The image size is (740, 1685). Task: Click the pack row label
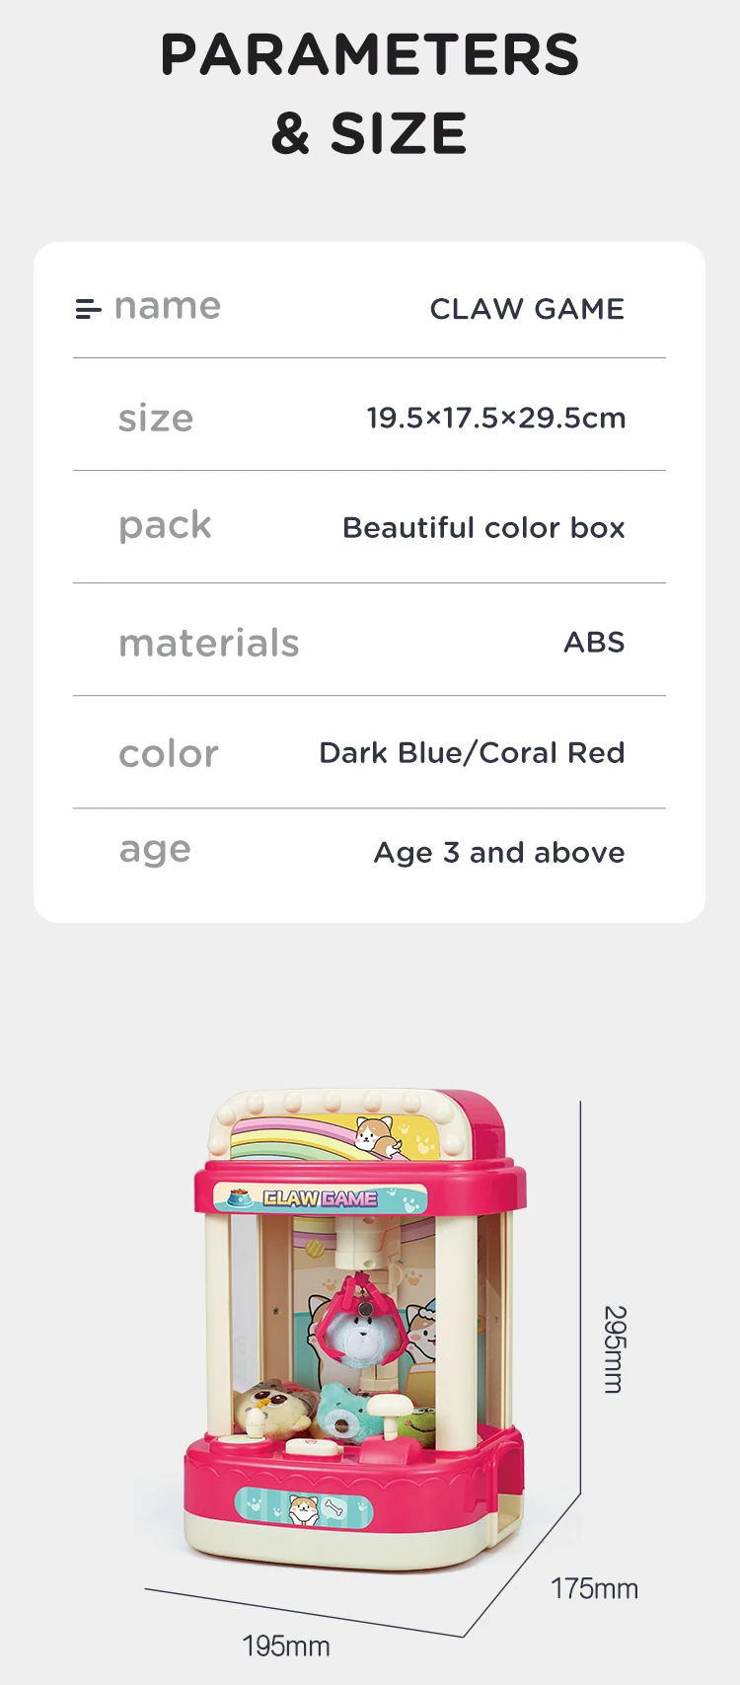point(165,526)
